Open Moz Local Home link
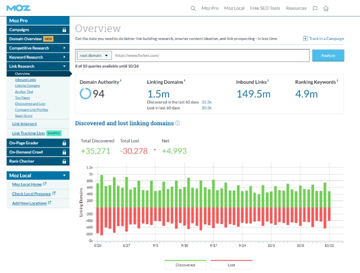The width and height of the screenshot is (360, 273). (x=27, y=184)
